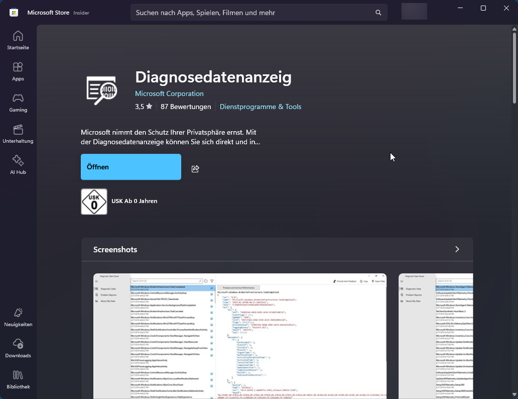This screenshot has height=399, width=518.
Task: Click the Insider label in title bar
Action: click(x=81, y=13)
